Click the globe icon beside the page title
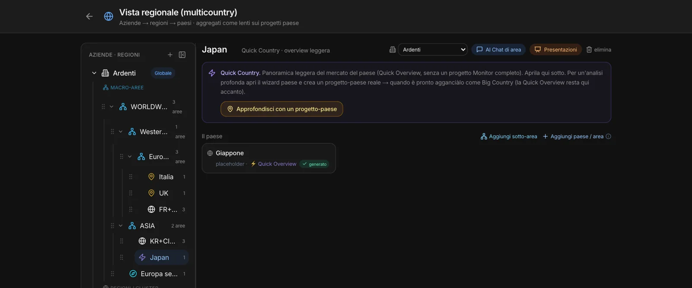The width and height of the screenshot is (692, 288). click(x=109, y=16)
